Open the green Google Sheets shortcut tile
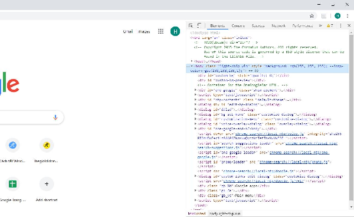 click(x=12, y=184)
